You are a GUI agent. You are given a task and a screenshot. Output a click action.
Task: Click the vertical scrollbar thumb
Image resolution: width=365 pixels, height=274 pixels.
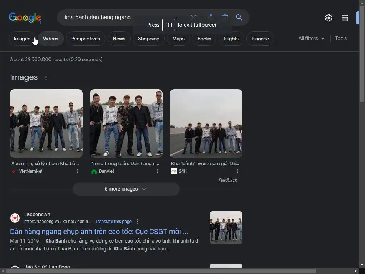pyautogui.click(x=362, y=54)
